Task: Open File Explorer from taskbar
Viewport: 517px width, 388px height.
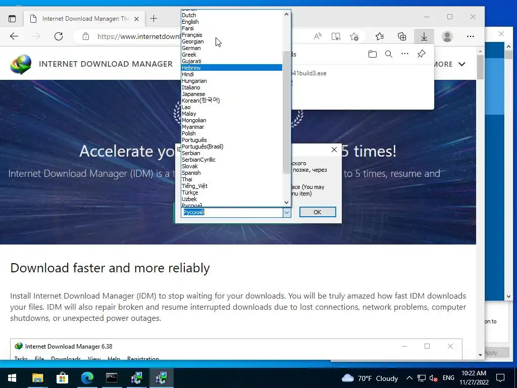Action: point(37,378)
